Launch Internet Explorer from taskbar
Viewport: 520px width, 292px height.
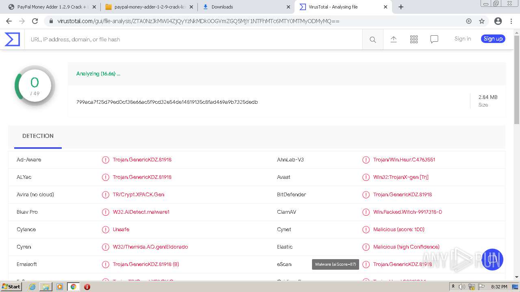(x=32, y=286)
